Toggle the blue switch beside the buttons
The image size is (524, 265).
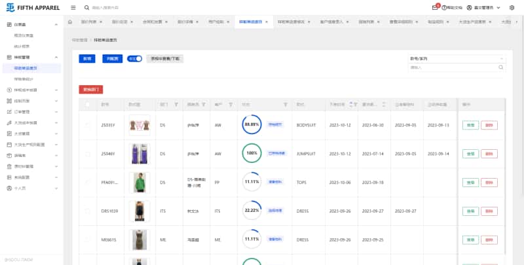click(134, 58)
